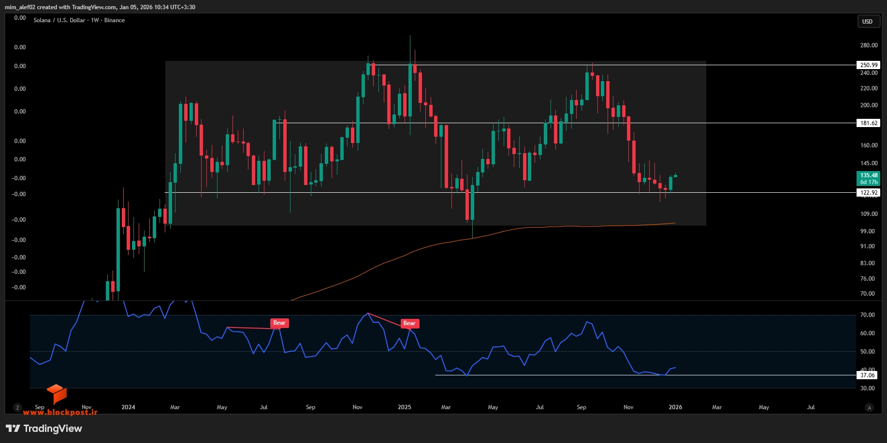This screenshot has height=443, width=887.
Task: Click the 2026 label on the time axis
Action: coord(675,407)
